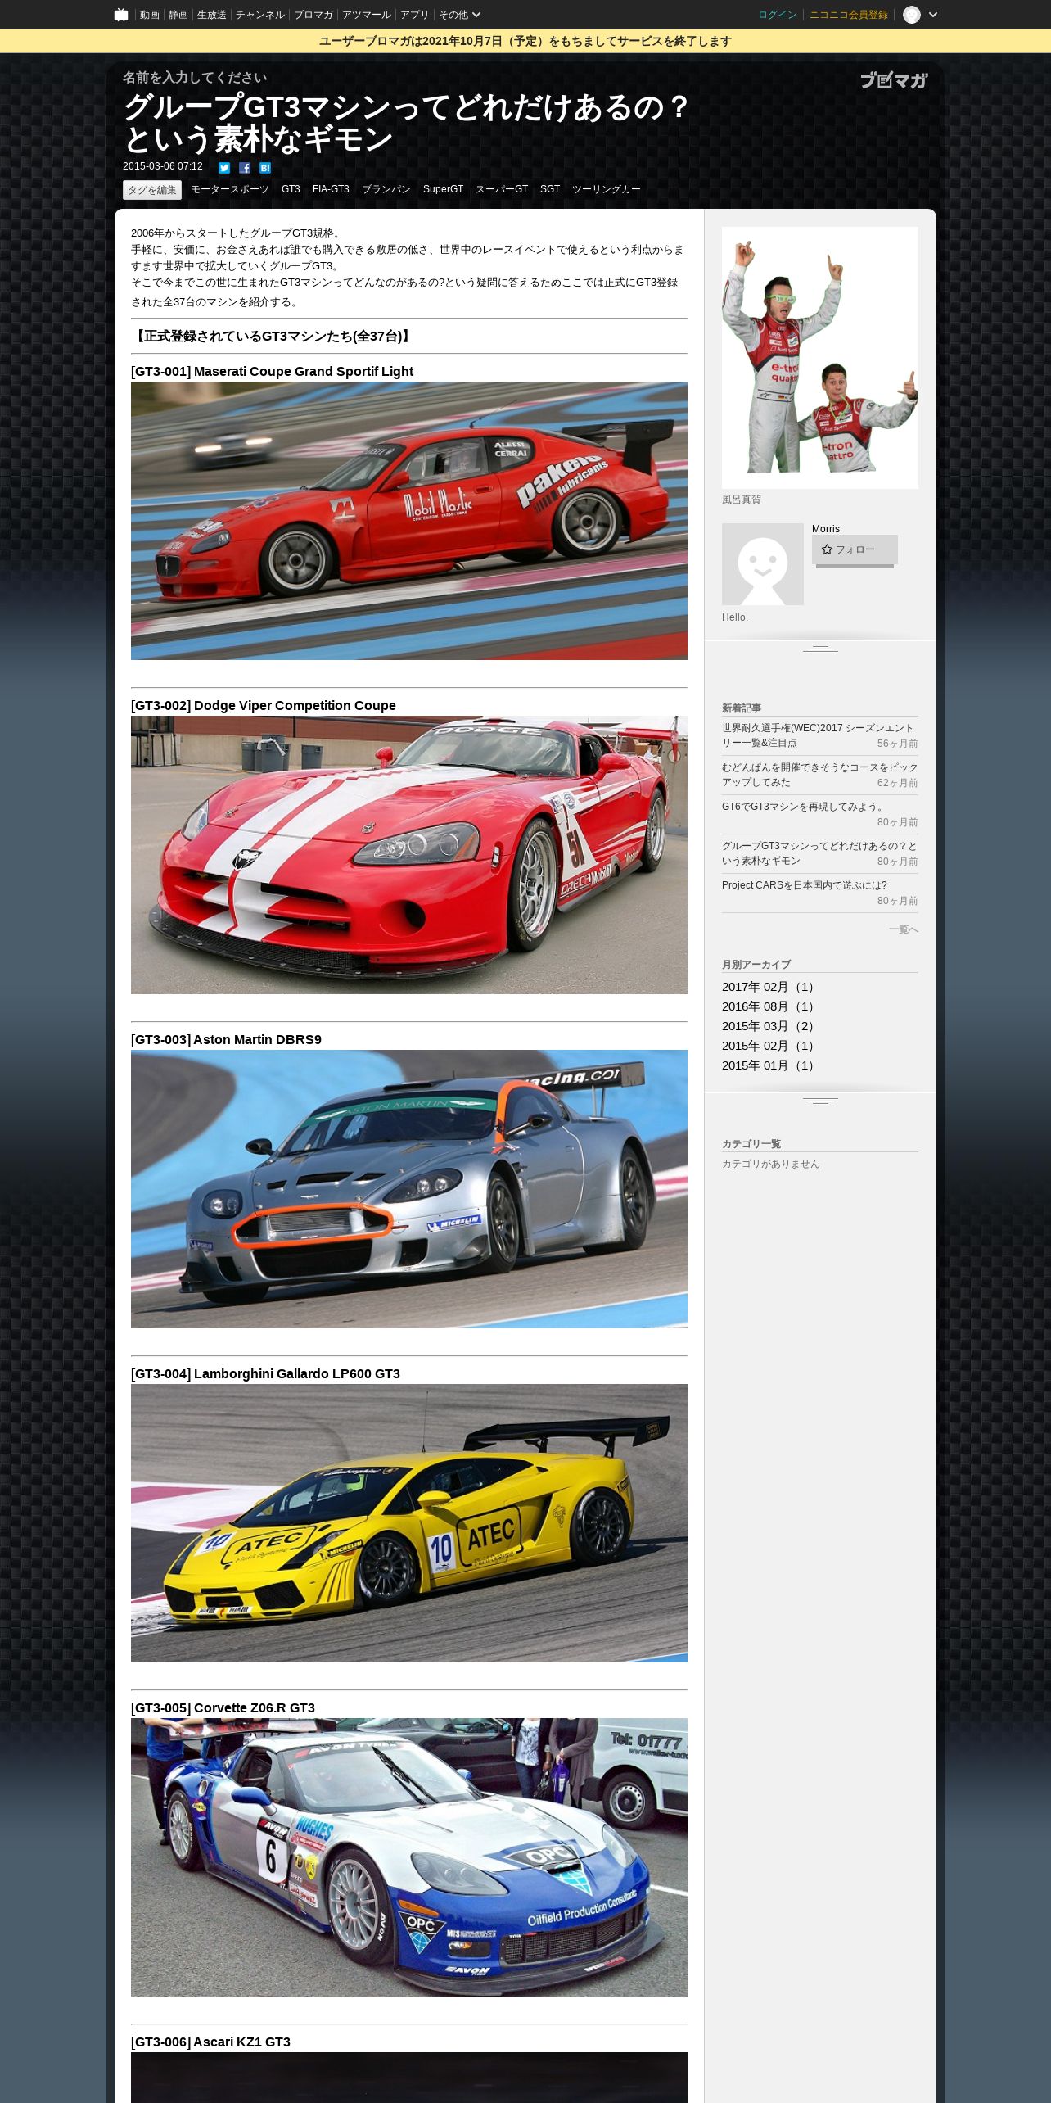The image size is (1051, 2103).
Task: Open the Morris profile link
Action: (x=826, y=529)
